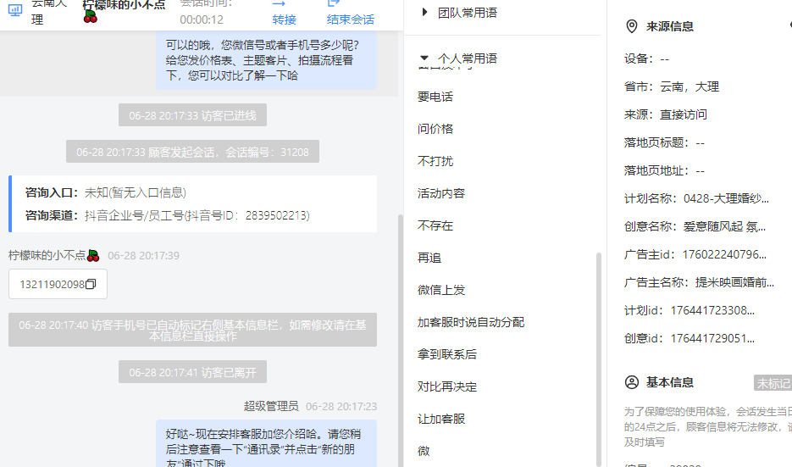Click the visitor message bubble 13211902098
792x467 pixels.
(x=58, y=284)
